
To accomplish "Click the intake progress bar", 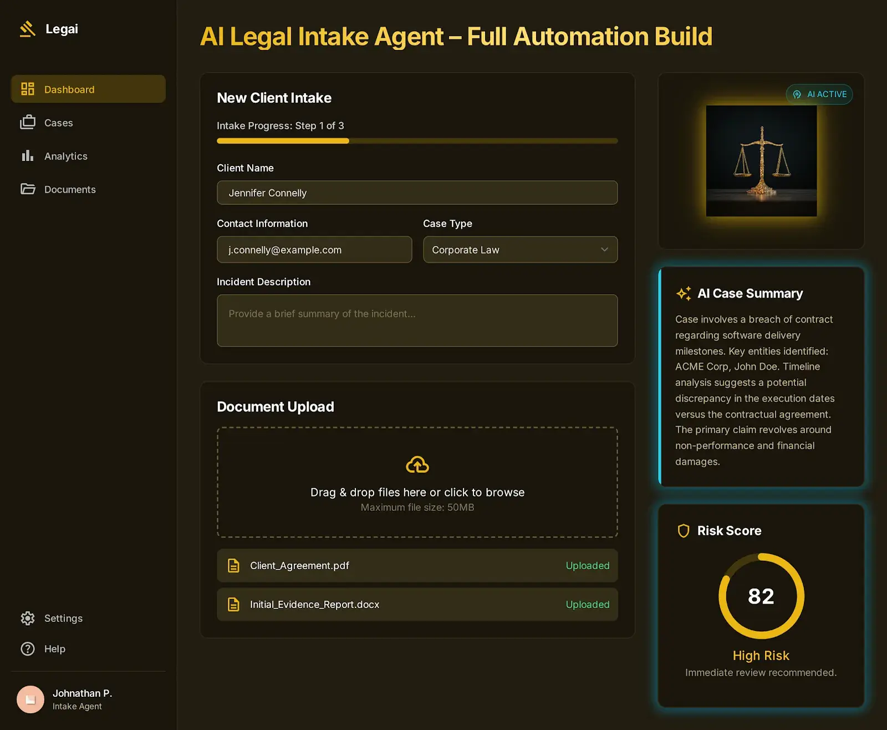I will pyautogui.click(x=417, y=141).
